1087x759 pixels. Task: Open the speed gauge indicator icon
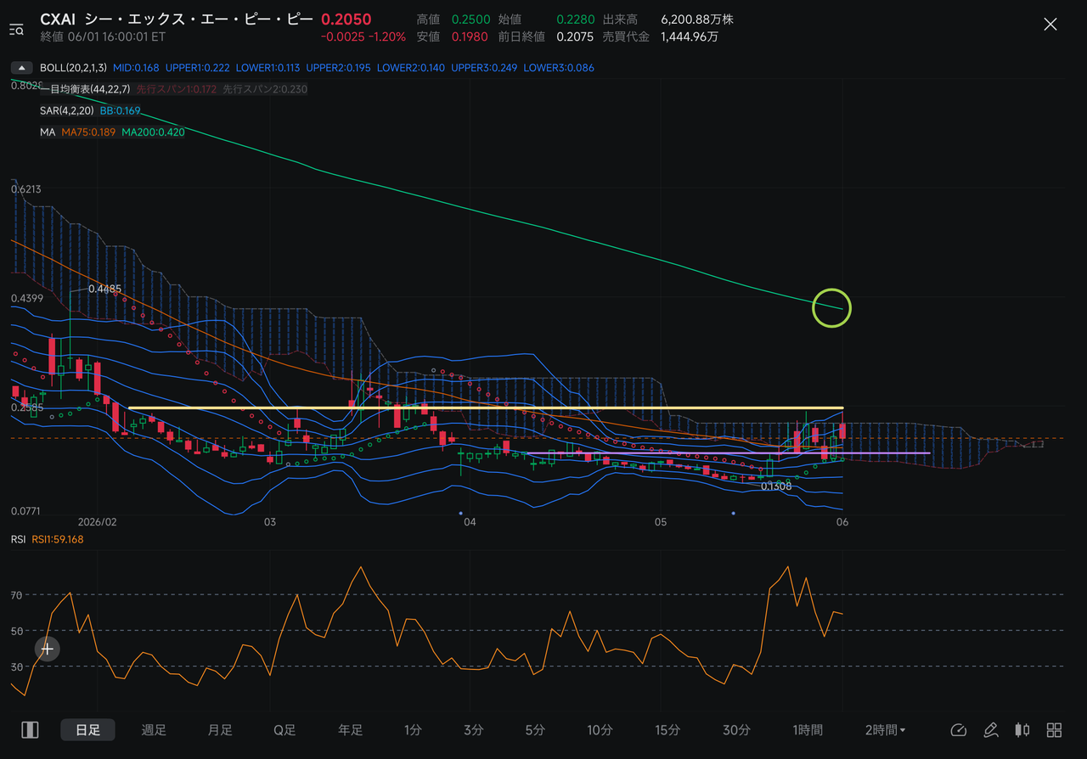pyautogui.click(x=959, y=730)
